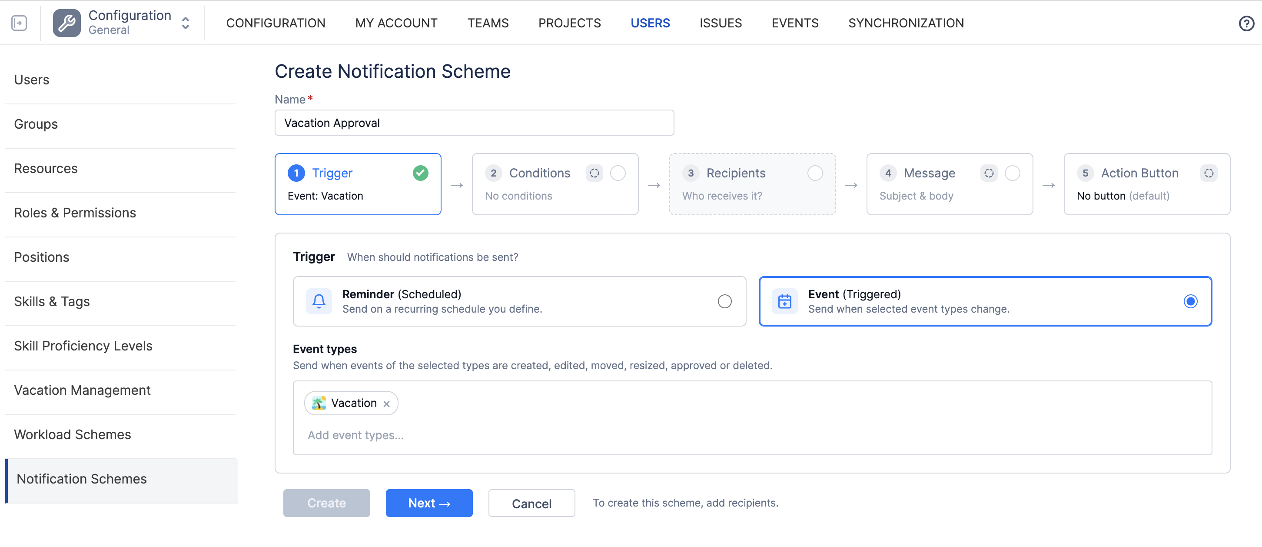Screen dimensions: 1262x547
Task: Select the Reminder (Scheduled) radio button
Action: click(x=724, y=301)
